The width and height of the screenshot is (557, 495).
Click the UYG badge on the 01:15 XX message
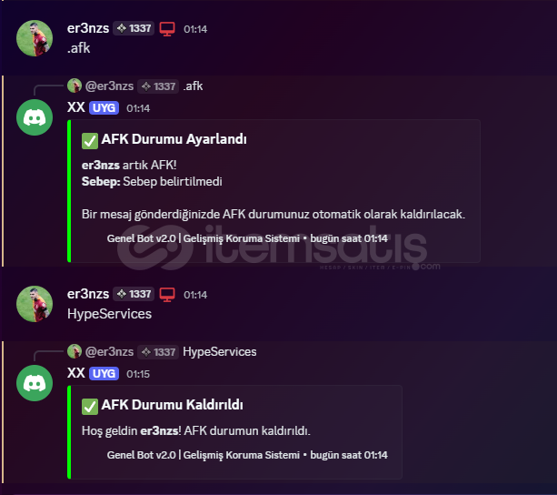(x=104, y=373)
